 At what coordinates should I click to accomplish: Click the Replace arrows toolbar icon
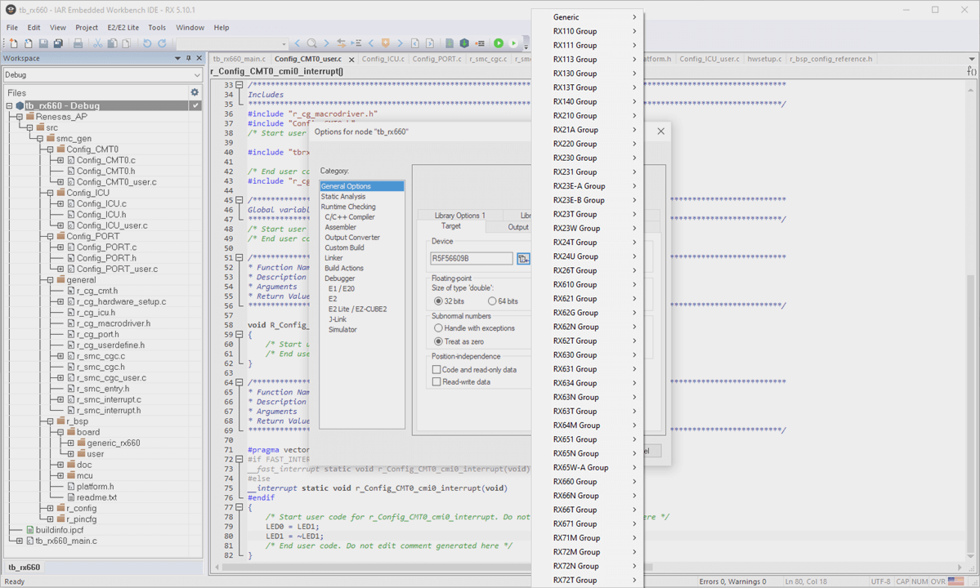coord(342,43)
